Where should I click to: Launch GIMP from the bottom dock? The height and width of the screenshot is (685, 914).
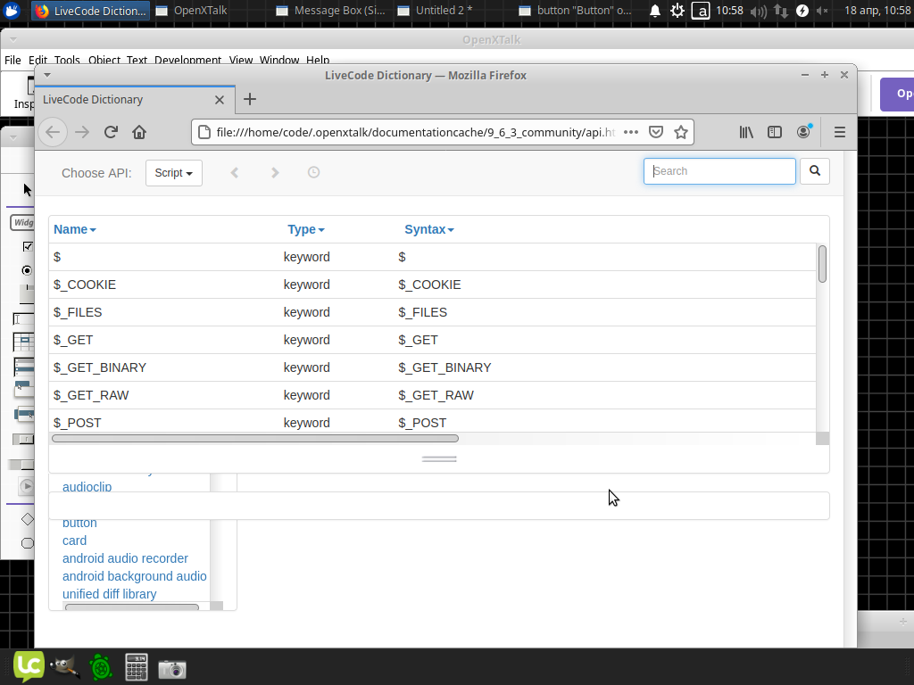64,667
